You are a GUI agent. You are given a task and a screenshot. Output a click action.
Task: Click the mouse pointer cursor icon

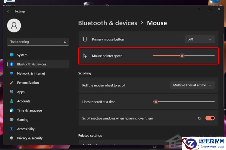(x=85, y=56)
